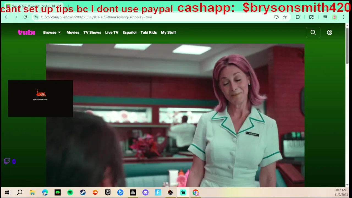Click the Tubi logo
352x198 pixels.
point(26,32)
